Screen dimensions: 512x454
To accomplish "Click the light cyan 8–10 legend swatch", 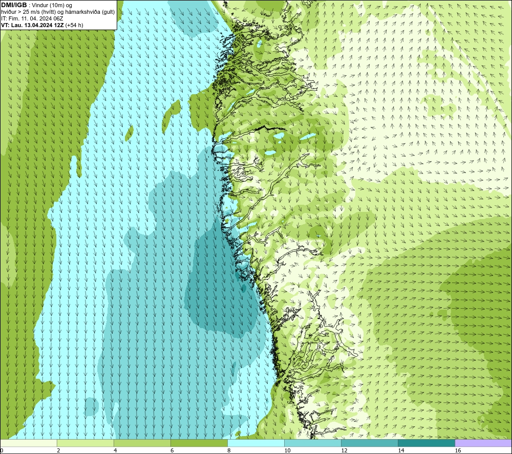I will point(256,443).
